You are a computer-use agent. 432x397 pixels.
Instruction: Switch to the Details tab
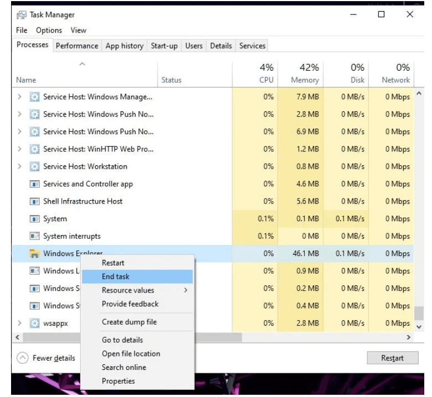coord(221,46)
